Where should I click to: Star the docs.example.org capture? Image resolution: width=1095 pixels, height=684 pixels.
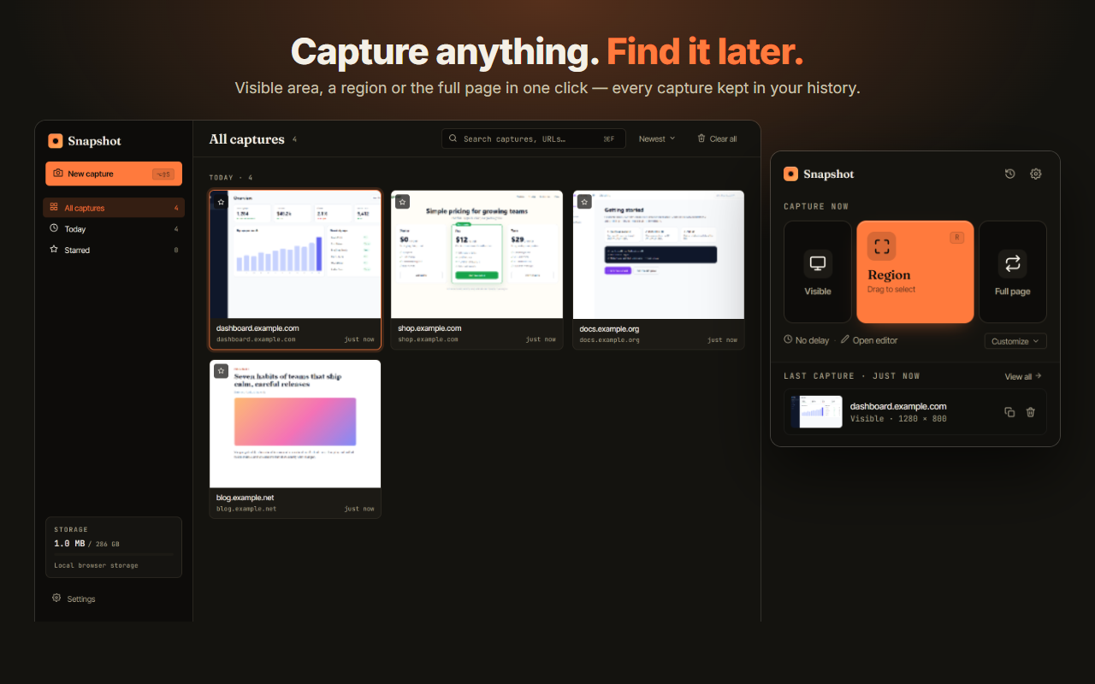pyautogui.click(x=584, y=202)
